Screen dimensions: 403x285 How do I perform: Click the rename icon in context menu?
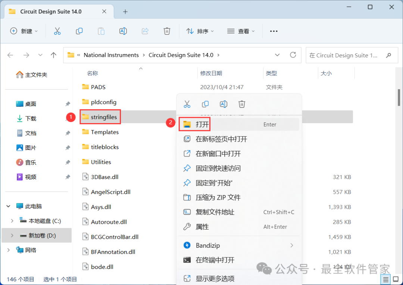pos(224,104)
